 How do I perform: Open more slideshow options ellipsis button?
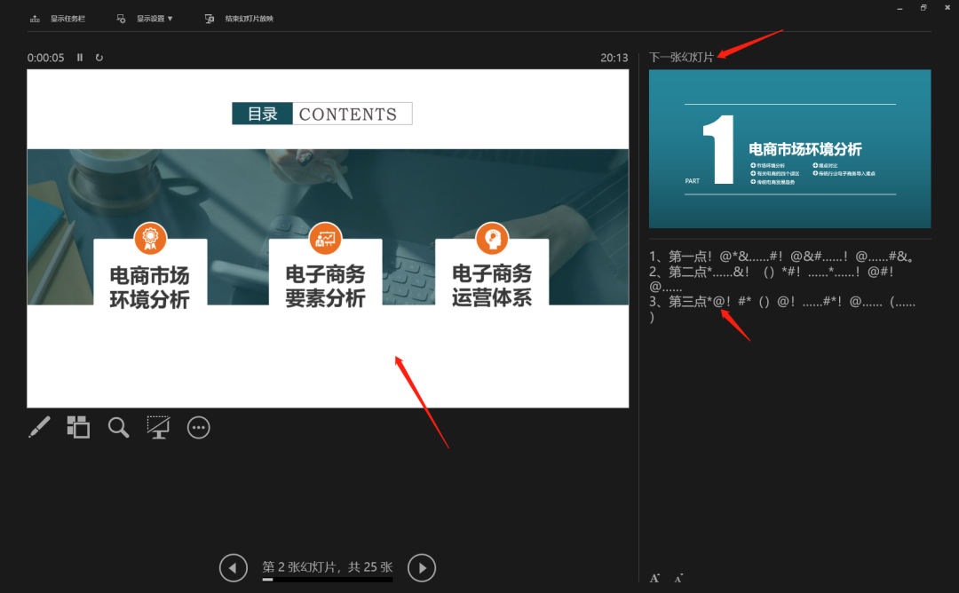point(199,427)
